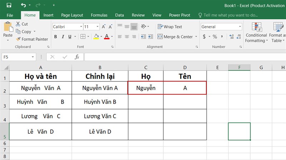Expand underline style dropdown arrow
Screen dimensions: 286x160
click(75, 37)
